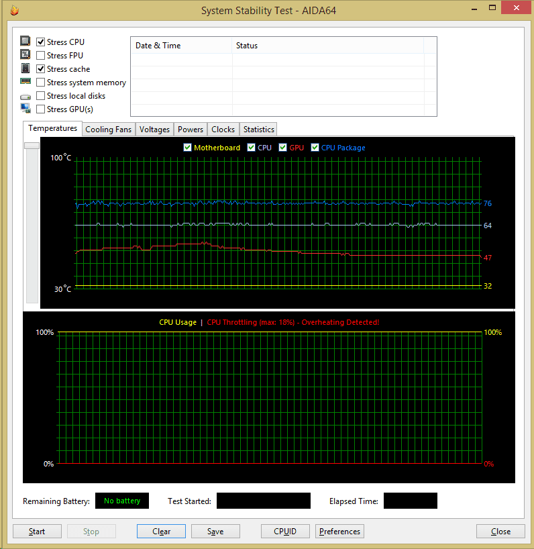Click the Start button
This screenshot has height=549, width=534.
coord(37,531)
